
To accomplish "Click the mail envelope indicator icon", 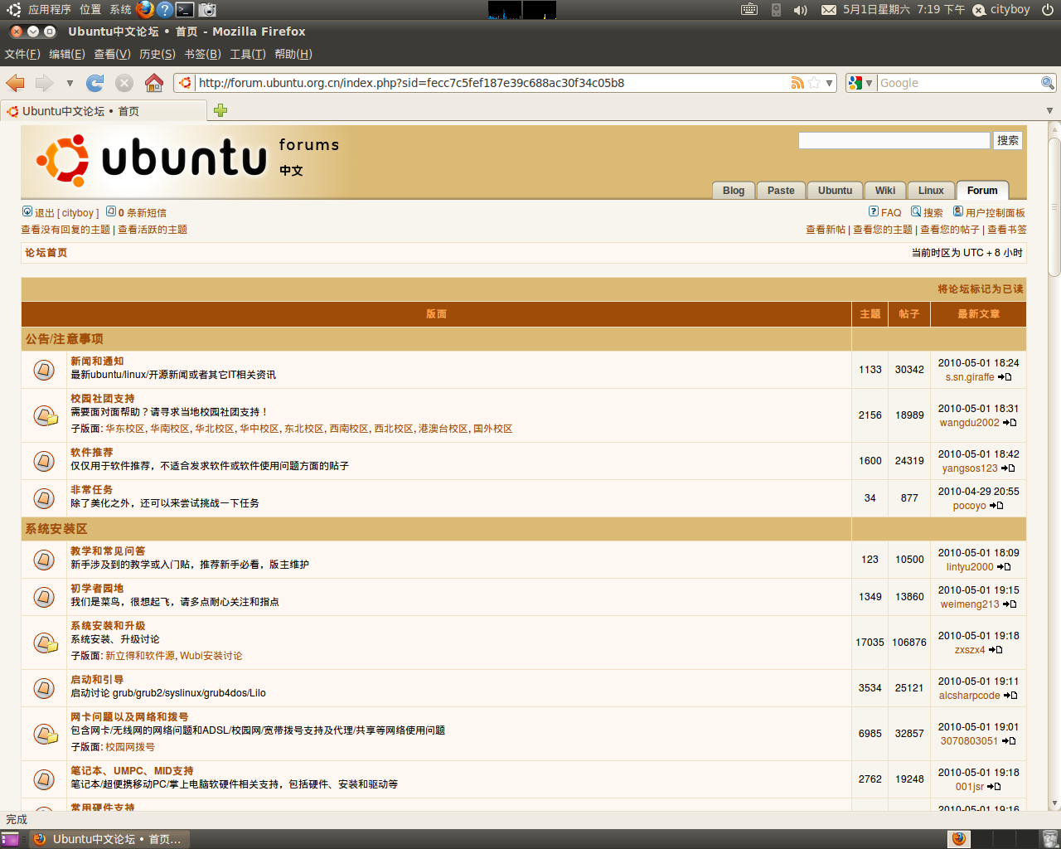I will click(x=829, y=10).
